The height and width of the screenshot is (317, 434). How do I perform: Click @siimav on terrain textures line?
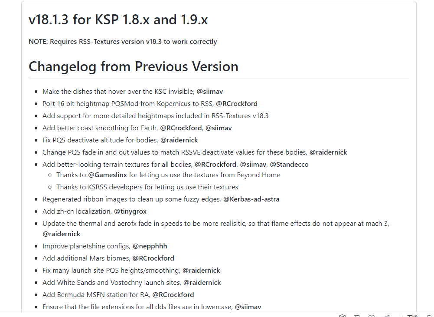click(253, 164)
